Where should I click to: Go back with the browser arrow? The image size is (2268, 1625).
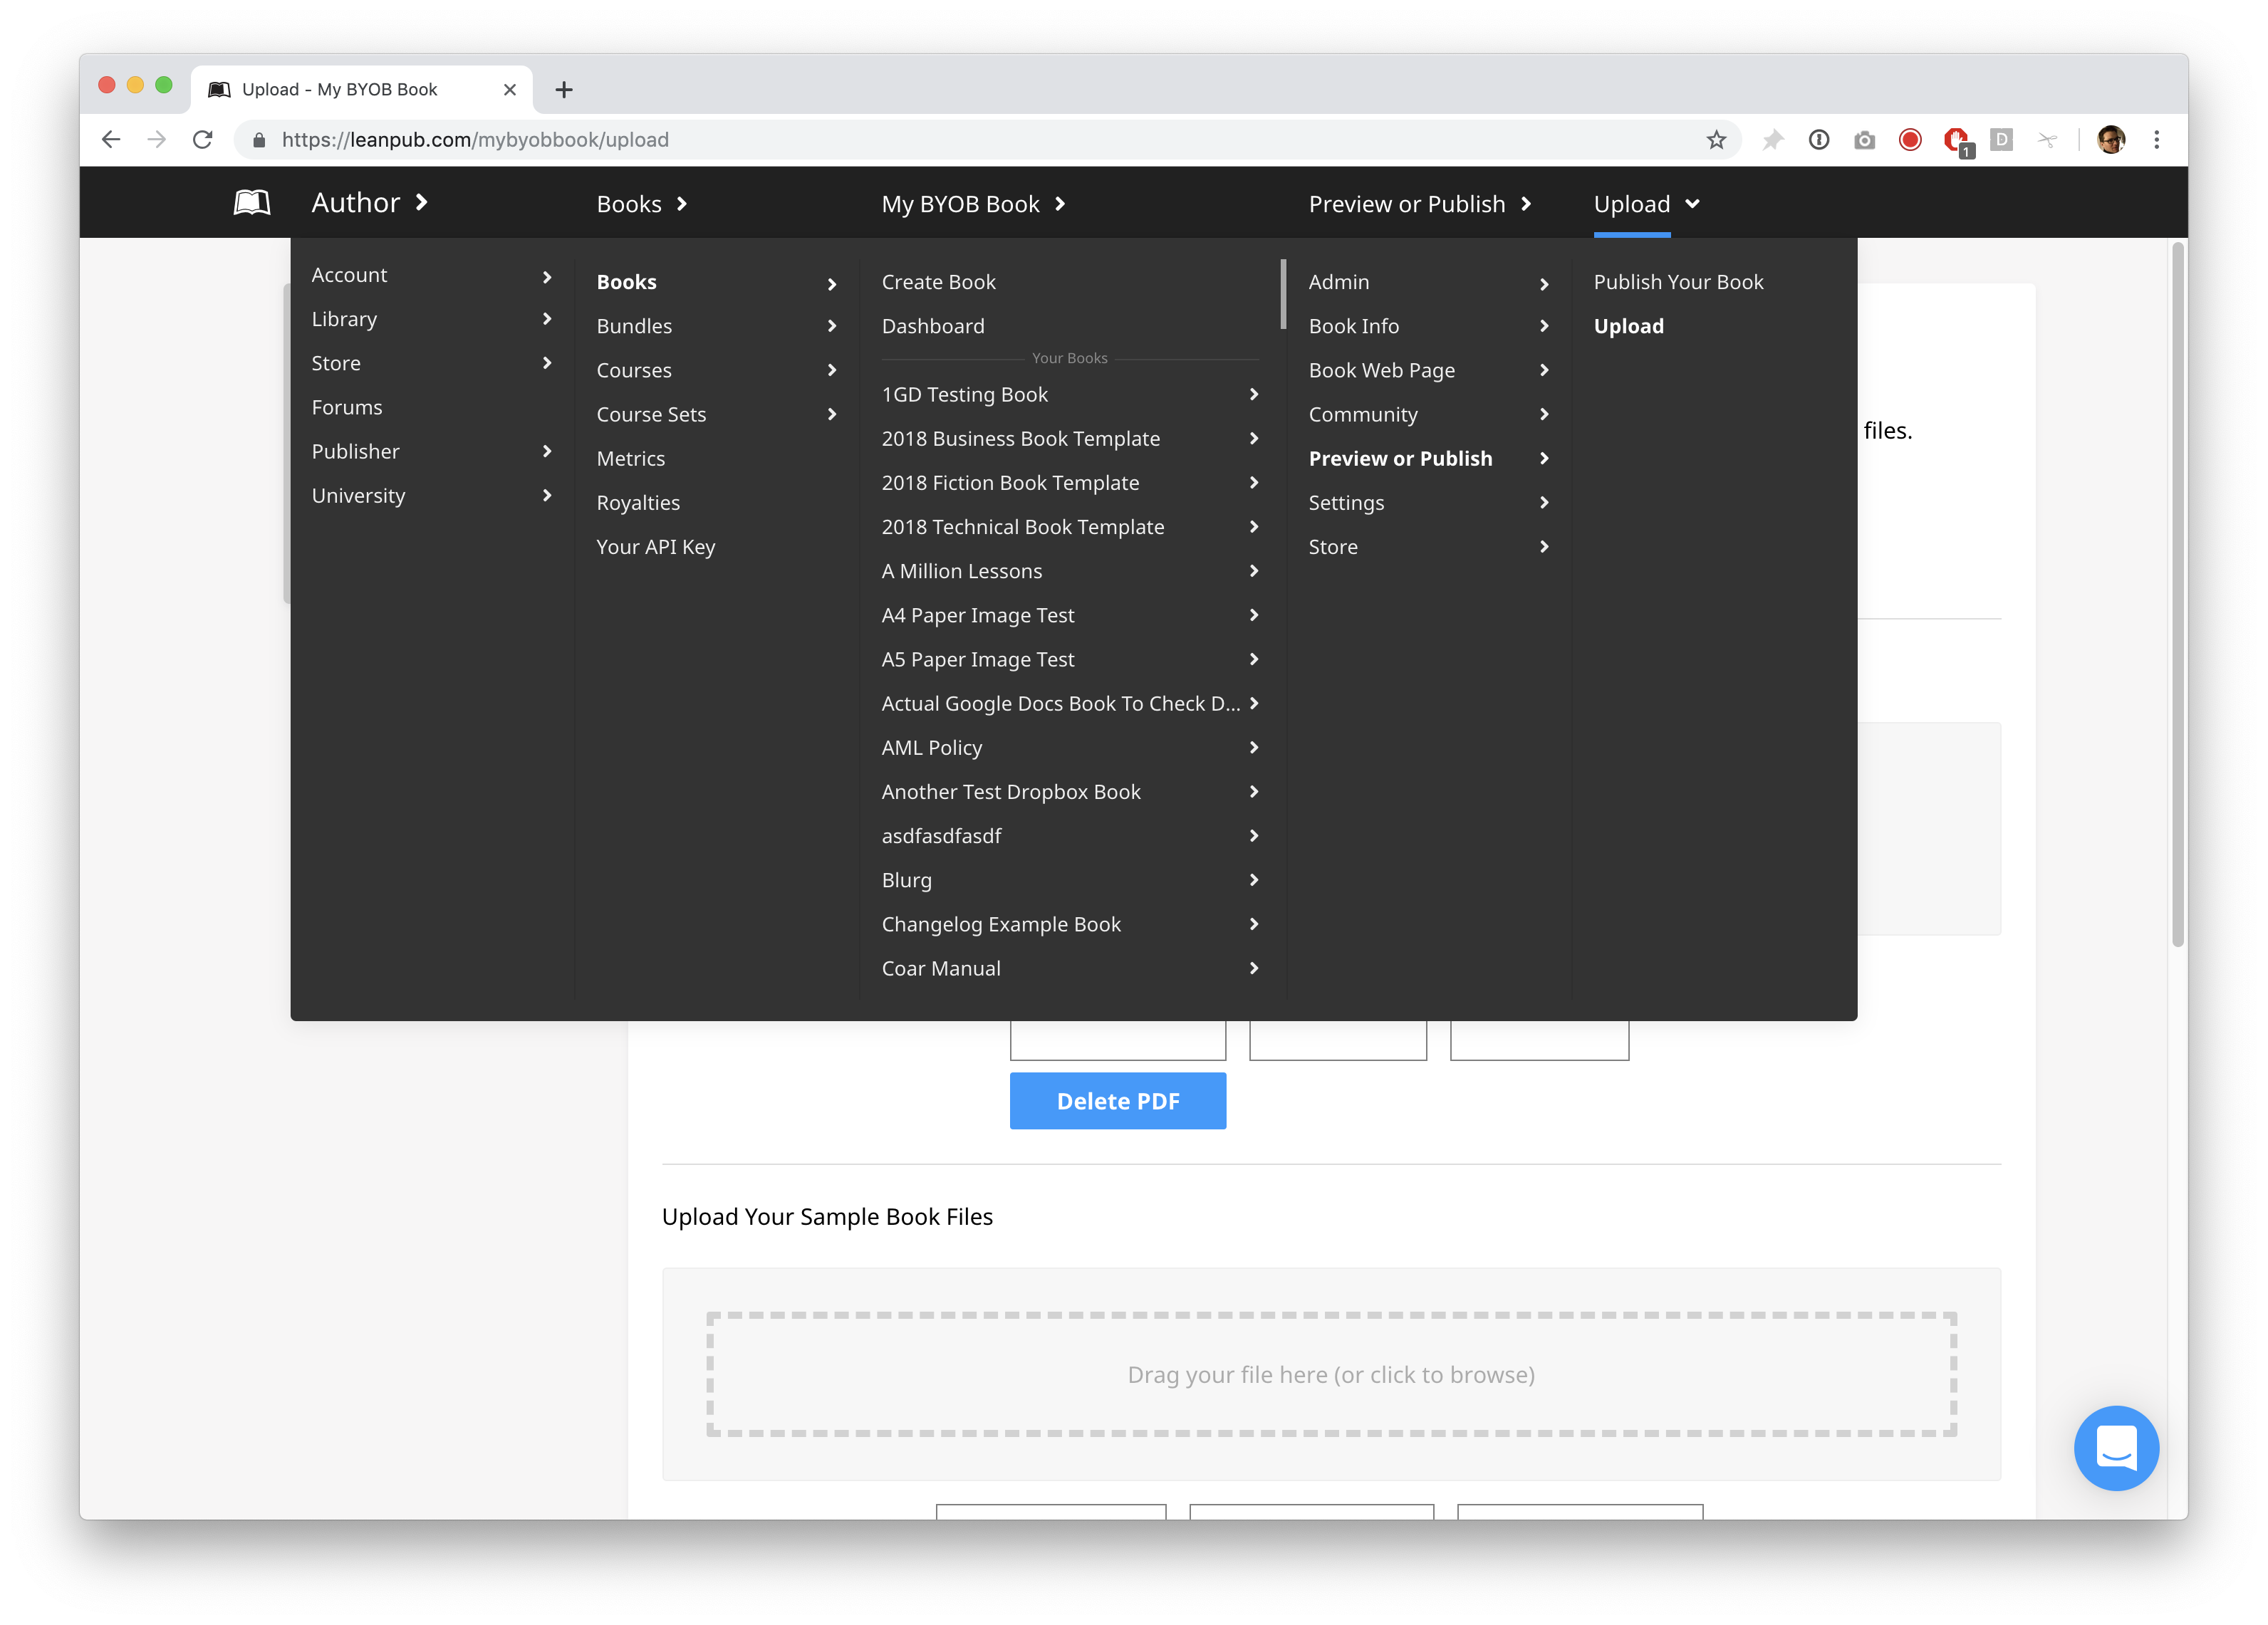(x=111, y=140)
